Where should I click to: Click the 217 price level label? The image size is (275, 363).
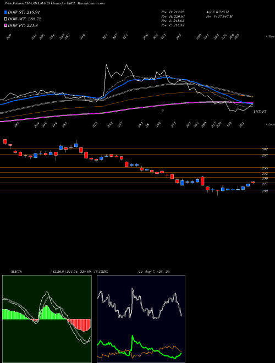click(x=265, y=184)
